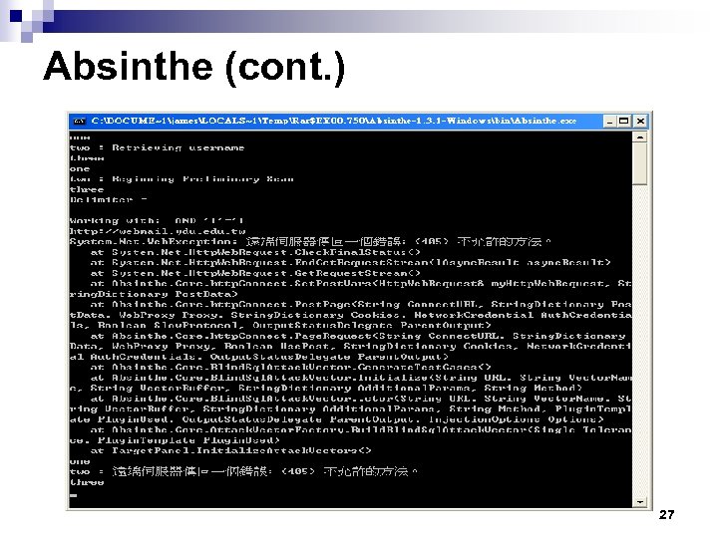Viewport: 718px width, 538px height.
Task: Click the 'CheckFinalStatus()' stack trace line
Action: (255, 252)
